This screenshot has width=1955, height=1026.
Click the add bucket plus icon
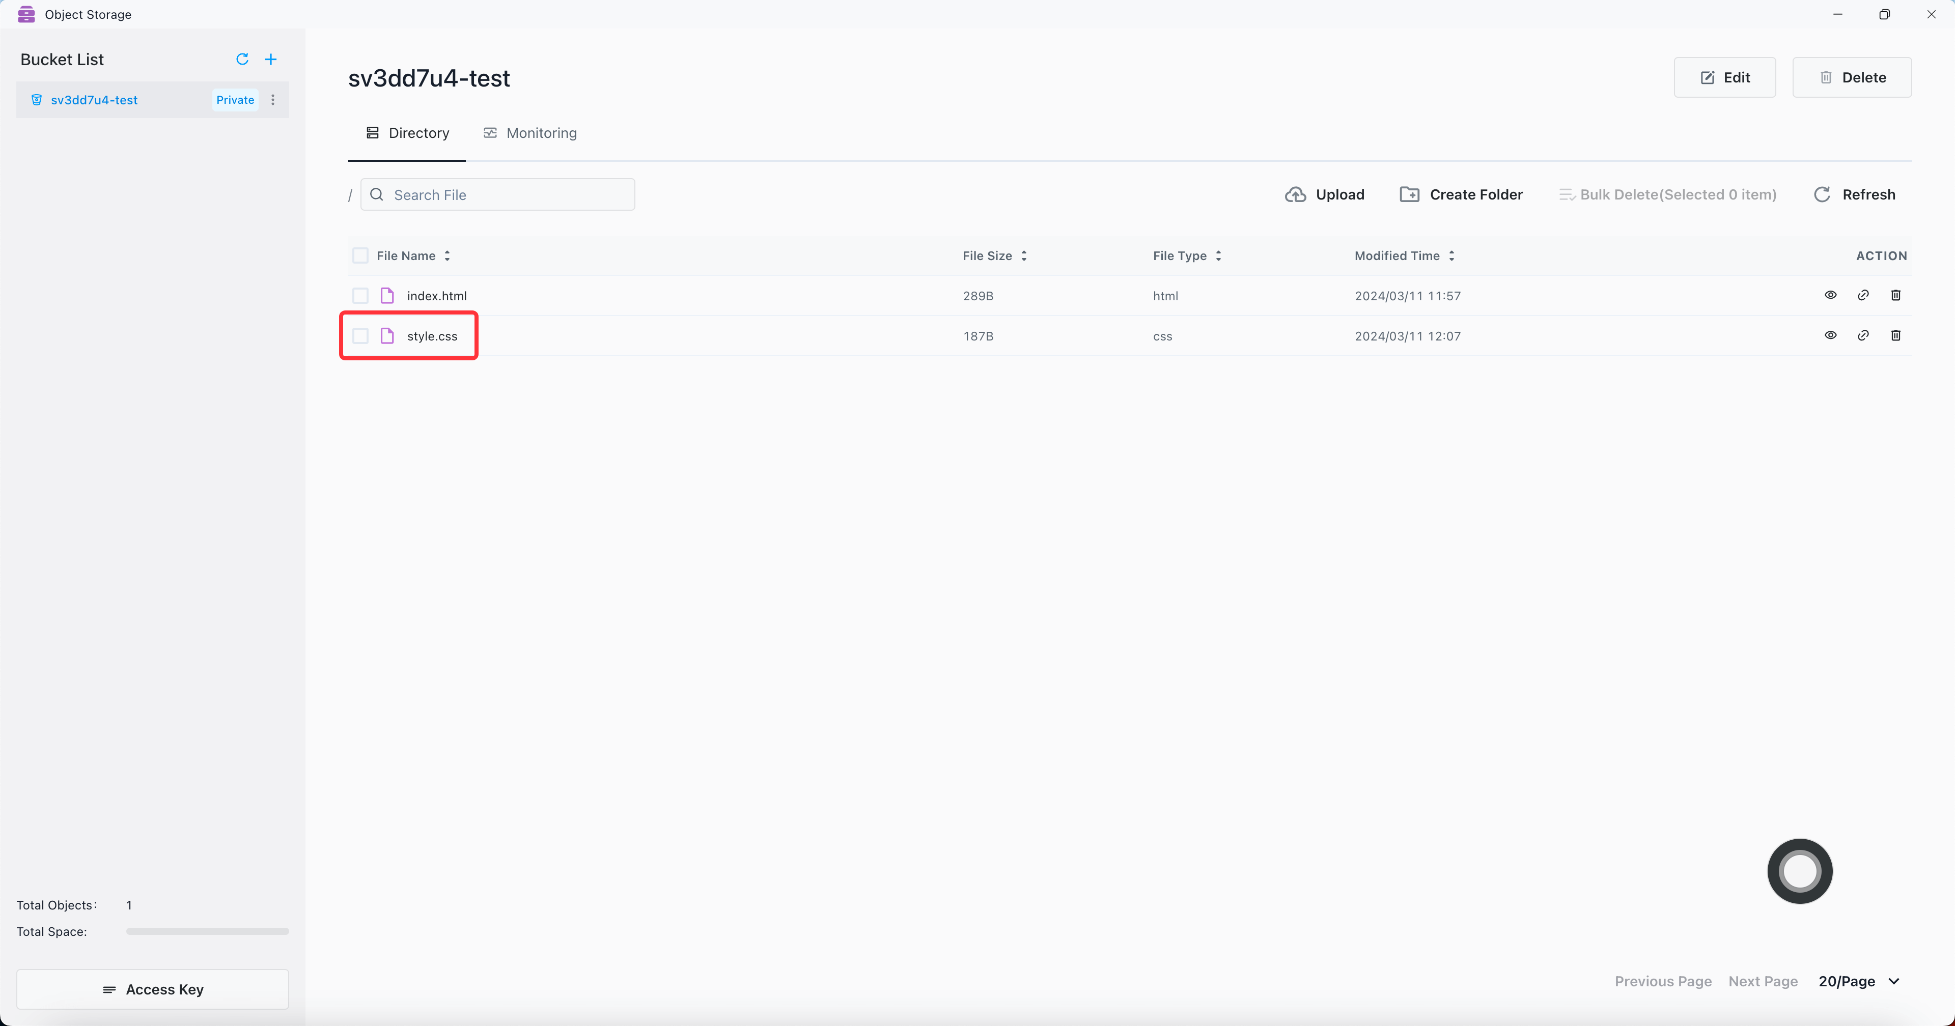(x=271, y=59)
